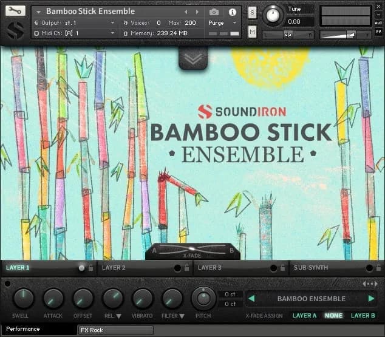Assign X-Fade to LAYER A

pyautogui.click(x=304, y=316)
